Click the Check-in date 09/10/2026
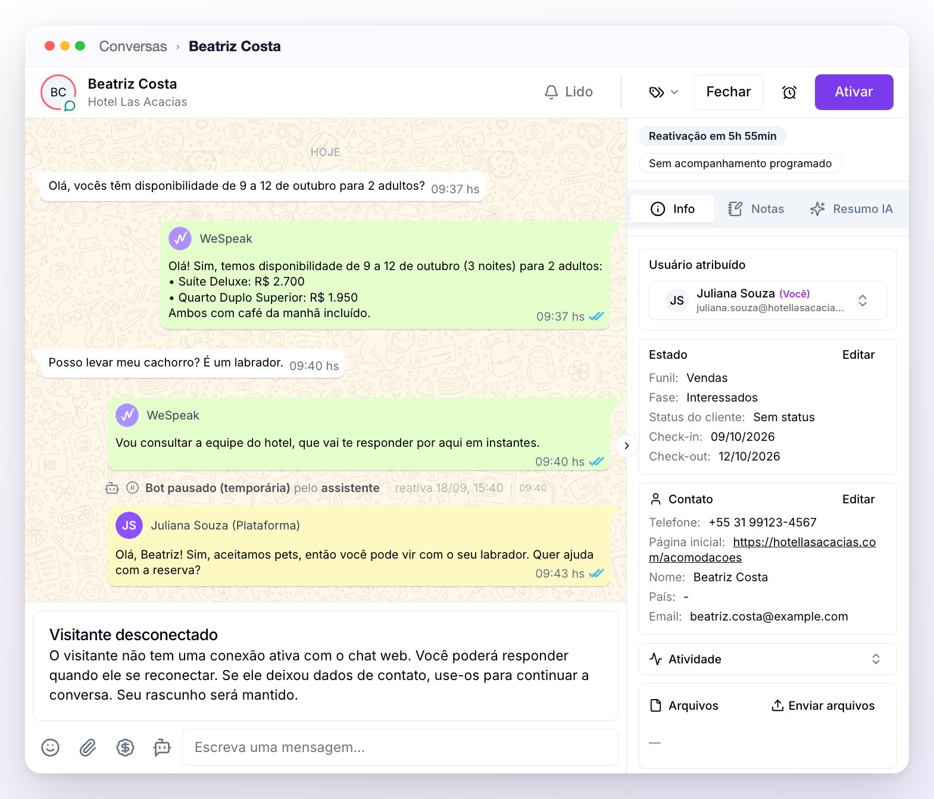The height and width of the screenshot is (799, 934). 743,437
